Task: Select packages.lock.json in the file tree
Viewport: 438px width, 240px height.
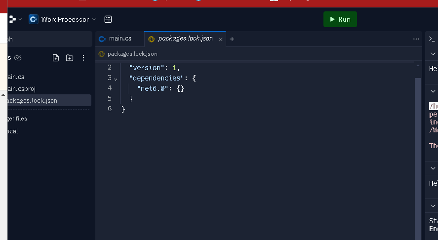Action: tap(49, 100)
